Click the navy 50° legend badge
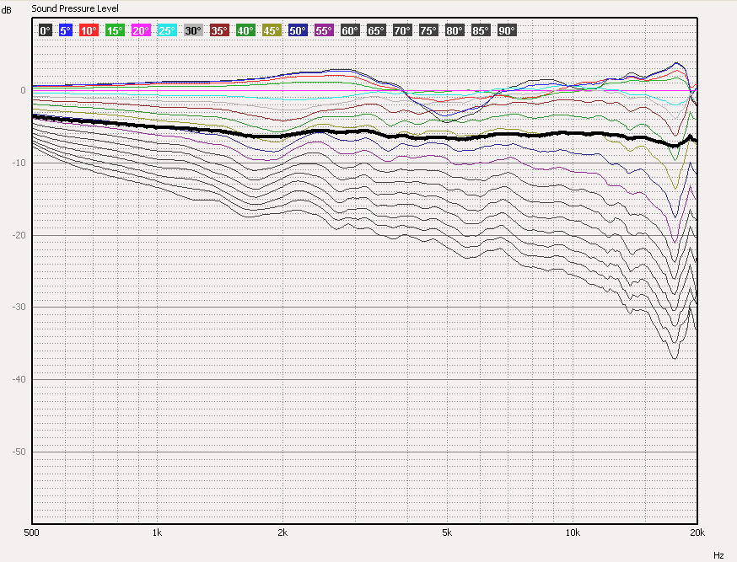Image resolution: width=737 pixels, height=562 pixels. [298, 31]
